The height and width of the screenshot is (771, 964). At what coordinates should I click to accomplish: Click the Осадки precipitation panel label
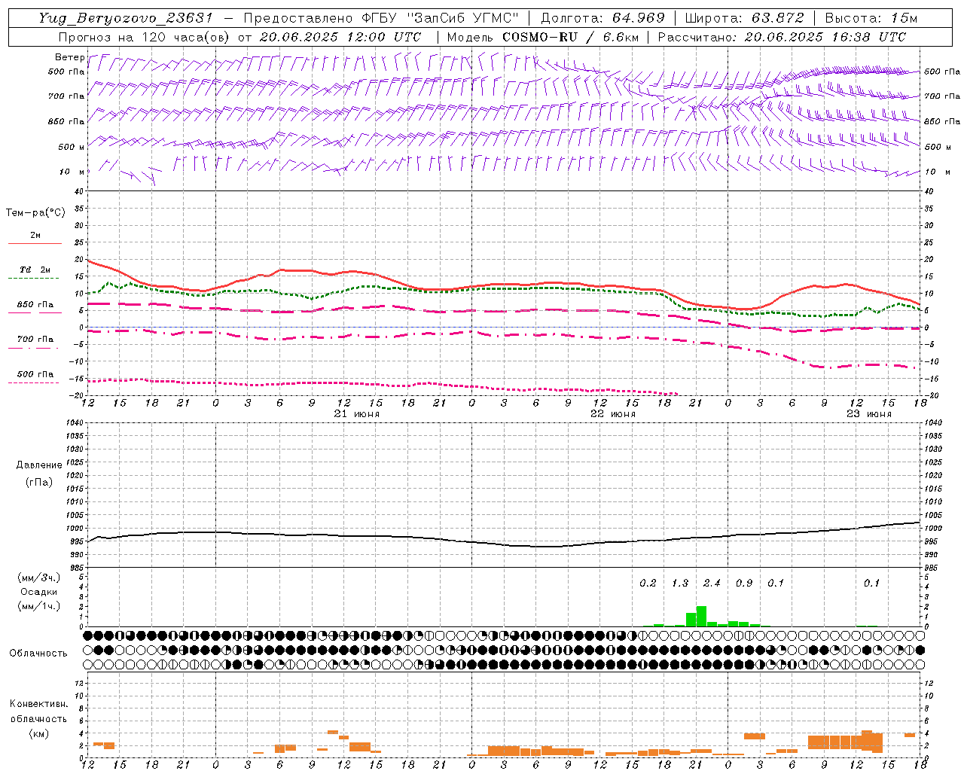tap(39, 592)
